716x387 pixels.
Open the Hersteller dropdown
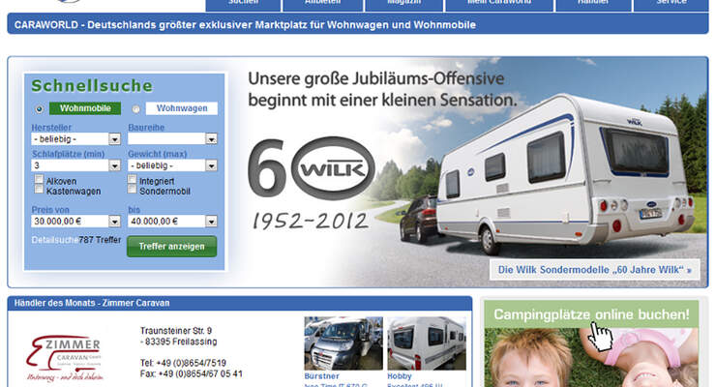tap(75, 138)
